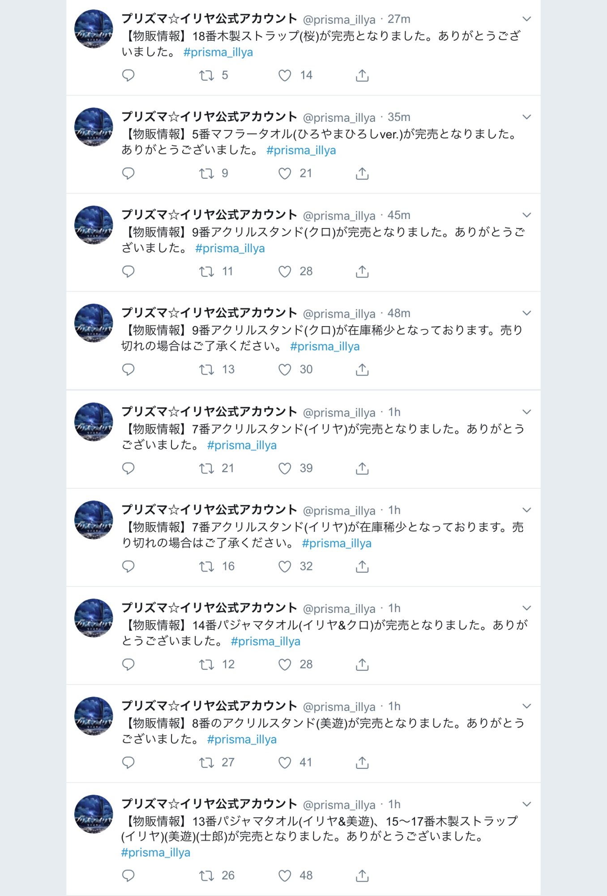607x896 pixels.
Task: Like the 45m tweet showing 28 likes
Action: click(285, 271)
